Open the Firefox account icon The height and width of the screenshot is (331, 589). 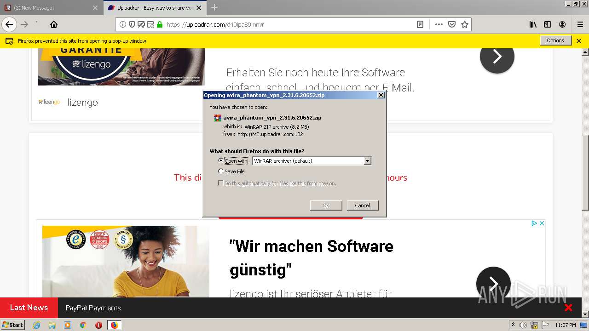click(x=562, y=24)
